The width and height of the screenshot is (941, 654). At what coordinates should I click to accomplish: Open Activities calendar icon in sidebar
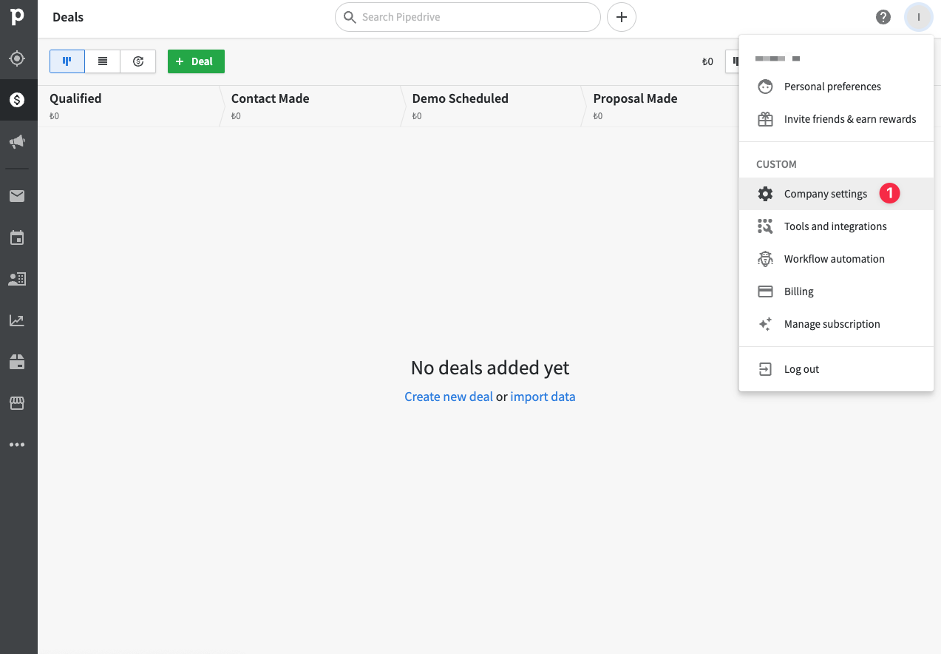pyautogui.click(x=17, y=237)
